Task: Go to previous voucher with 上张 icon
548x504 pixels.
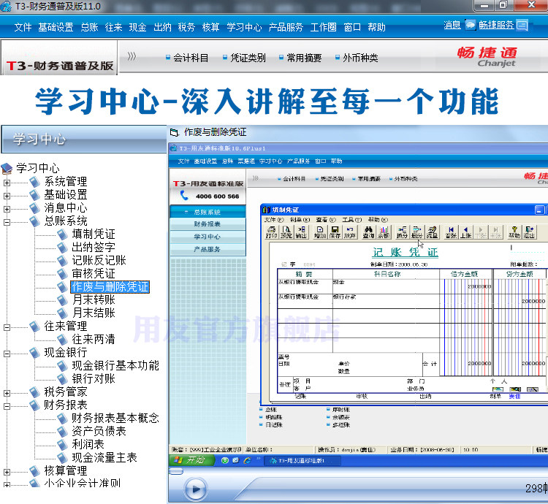Action: (x=465, y=232)
